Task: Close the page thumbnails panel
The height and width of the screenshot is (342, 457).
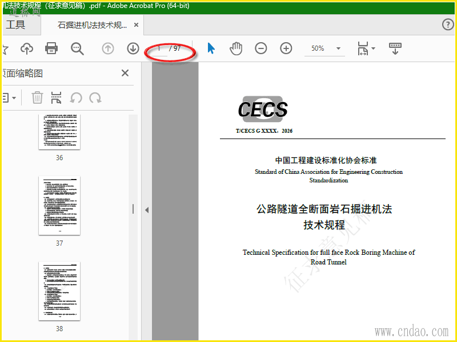Action: pos(125,73)
